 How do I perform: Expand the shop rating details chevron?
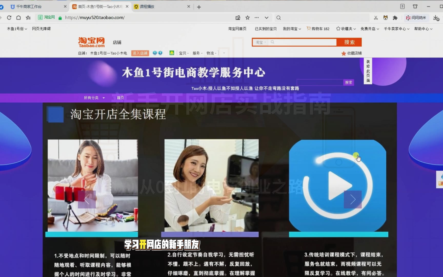(x=224, y=53)
